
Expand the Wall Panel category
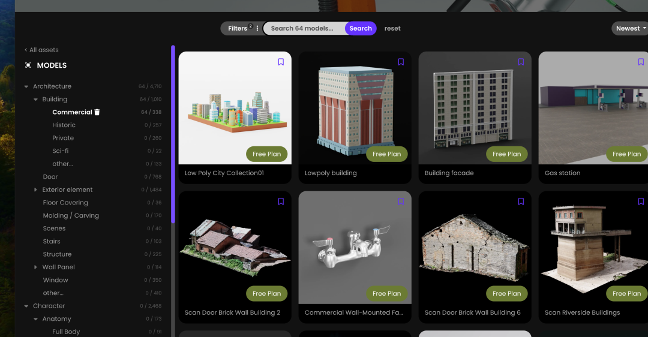[36, 267]
